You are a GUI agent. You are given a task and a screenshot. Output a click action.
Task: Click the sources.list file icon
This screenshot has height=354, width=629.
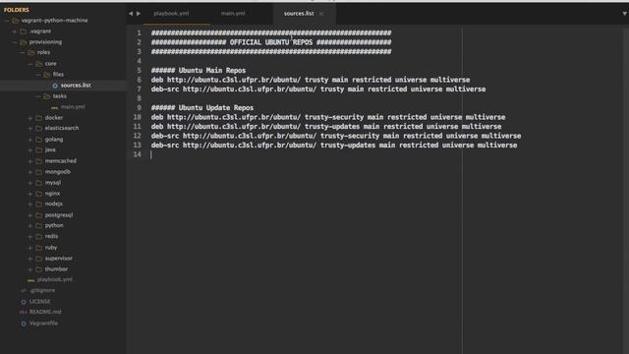point(55,86)
